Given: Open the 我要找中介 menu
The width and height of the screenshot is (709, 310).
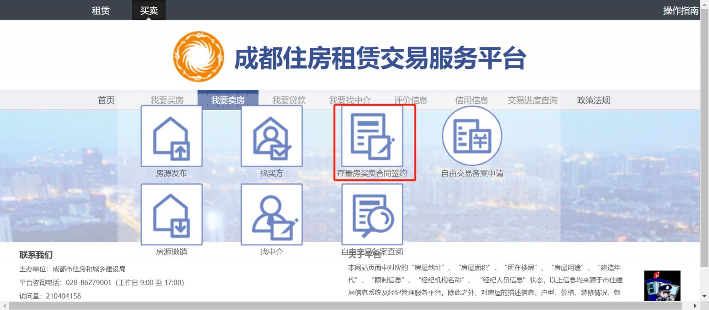Looking at the screenshot, I should point(350,100).
